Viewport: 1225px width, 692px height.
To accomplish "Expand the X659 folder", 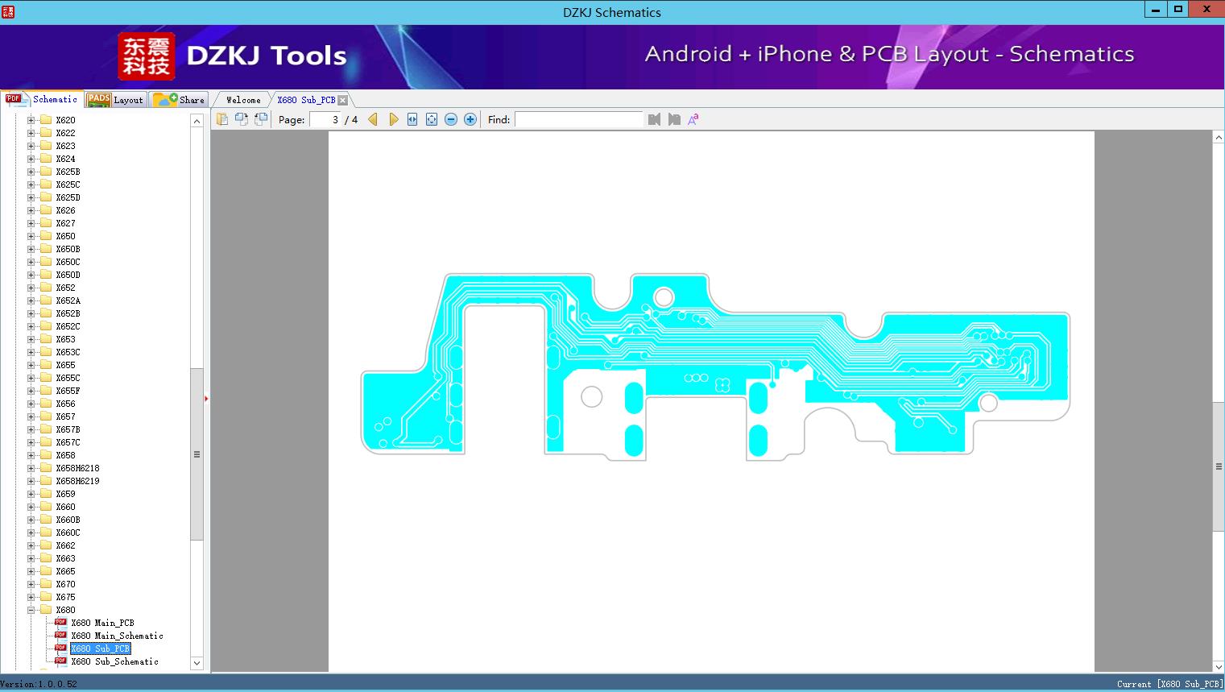I will pos(31,494).
